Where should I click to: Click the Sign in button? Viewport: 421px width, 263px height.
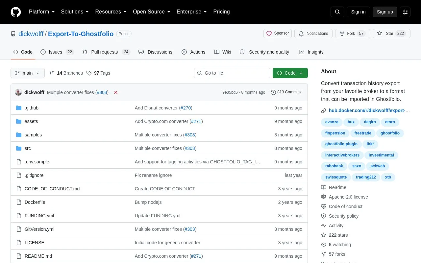point(358,12)
